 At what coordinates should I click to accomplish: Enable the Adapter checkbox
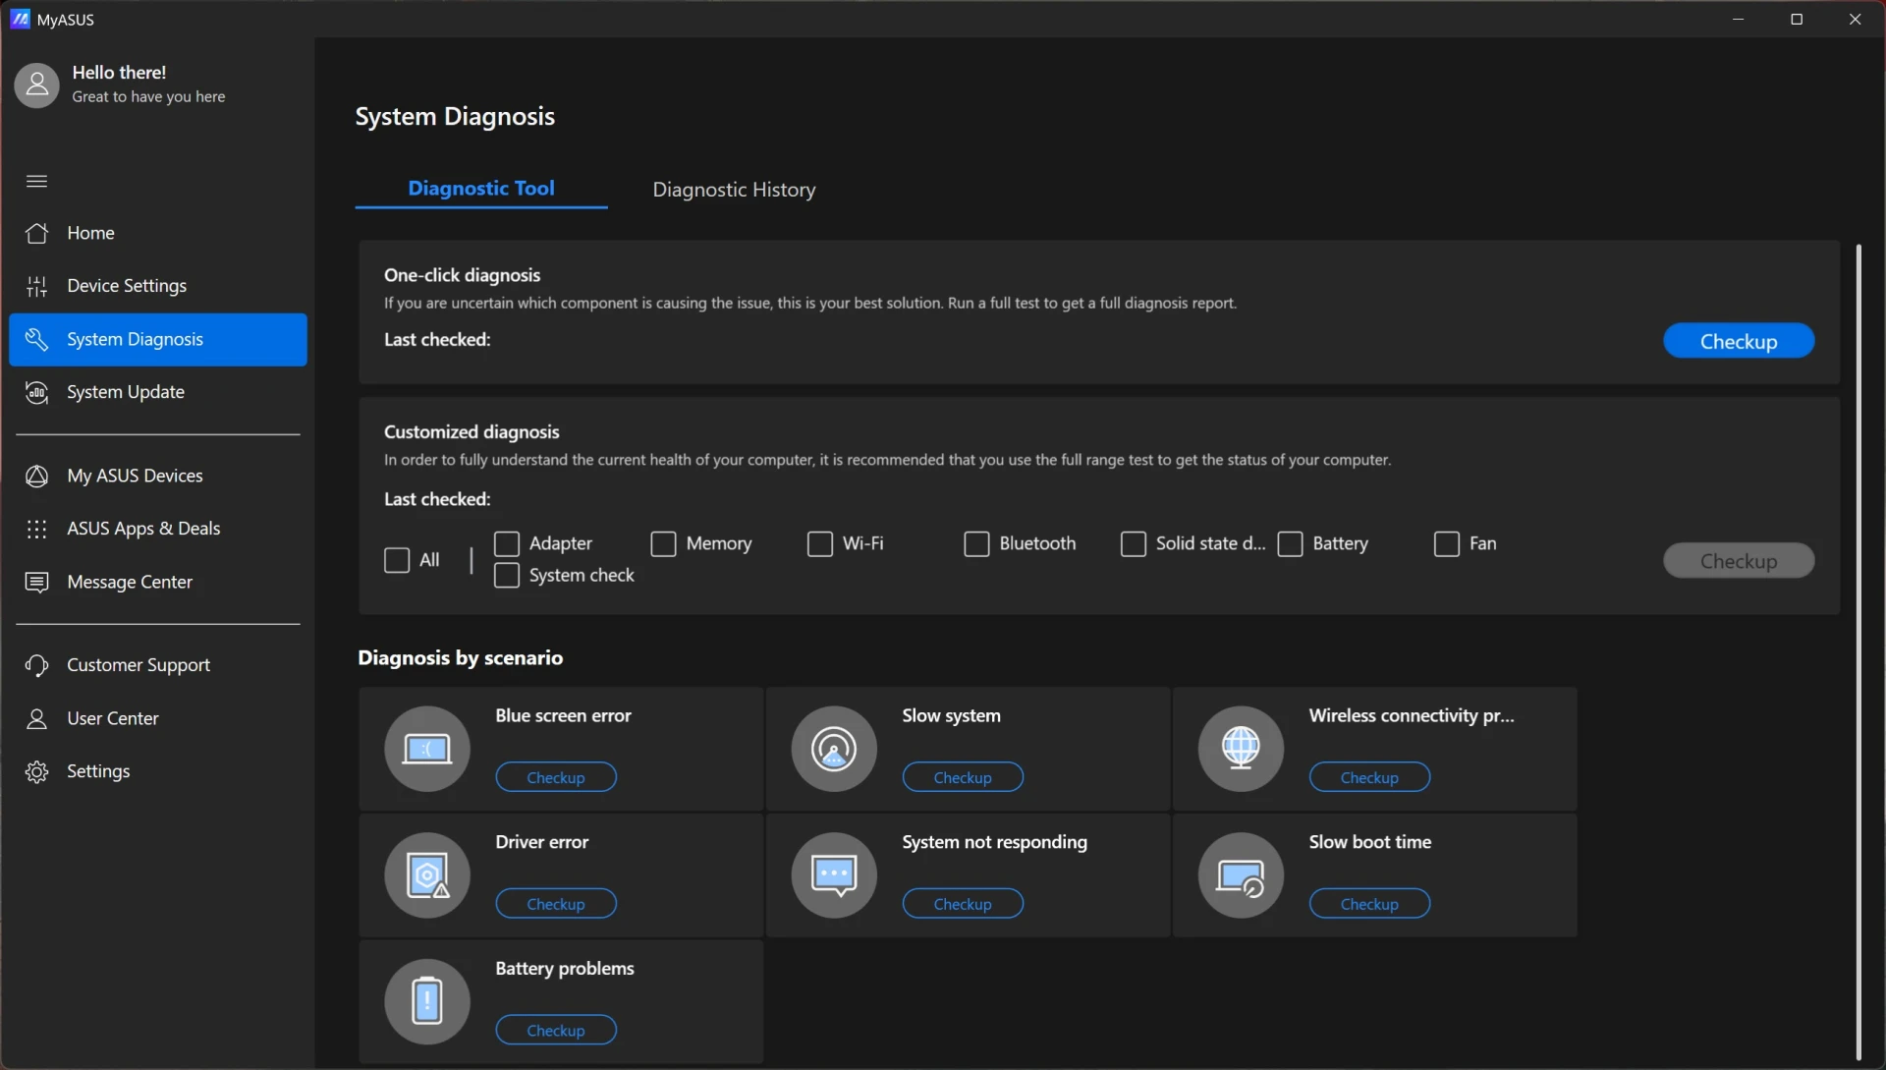point(507,543)
